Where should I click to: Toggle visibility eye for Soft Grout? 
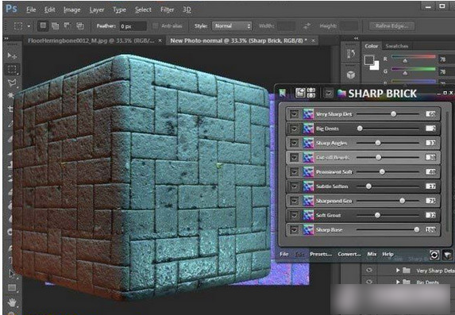(294, 215)
